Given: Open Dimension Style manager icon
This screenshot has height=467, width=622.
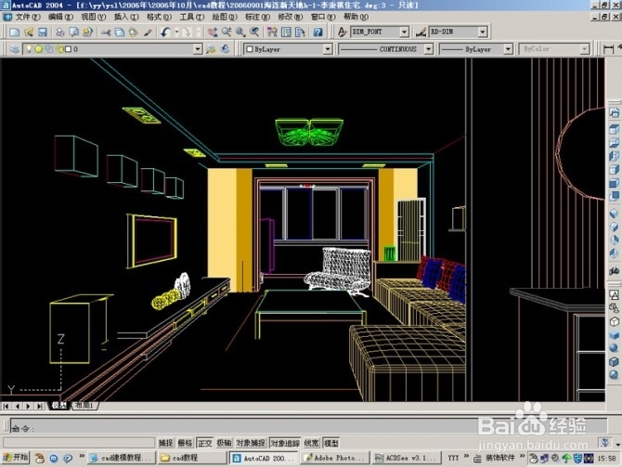Looking at the screenshot, I should 421,32.
